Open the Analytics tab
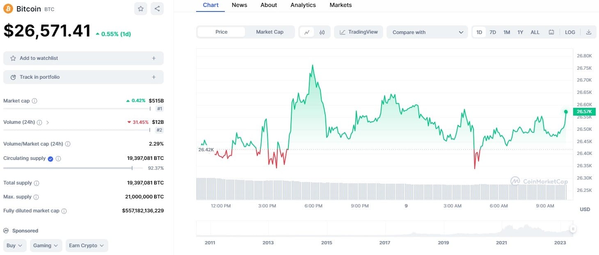The height and width of the screenshot is (255, 599). click(303, 5)
